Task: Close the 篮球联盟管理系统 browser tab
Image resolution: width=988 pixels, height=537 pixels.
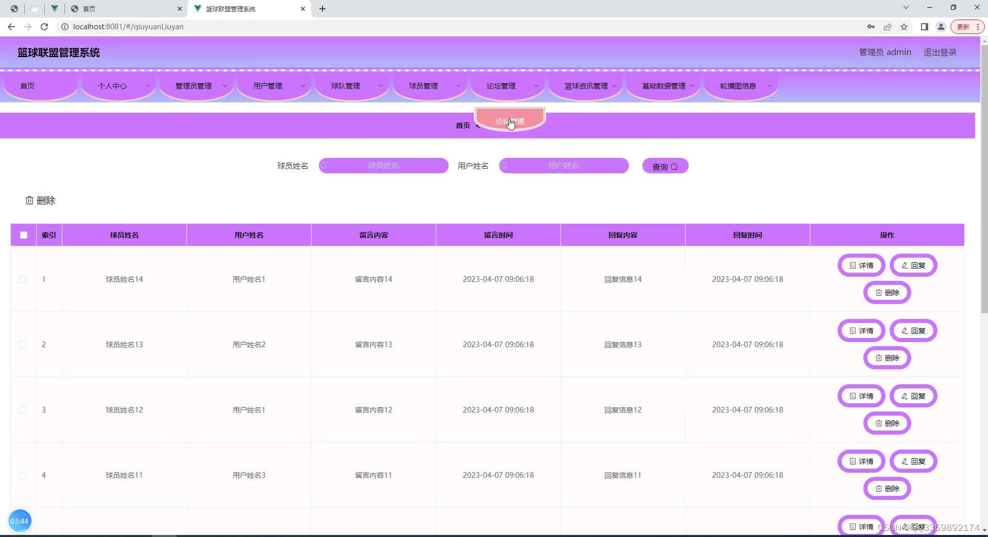Action: coord(303,9)
